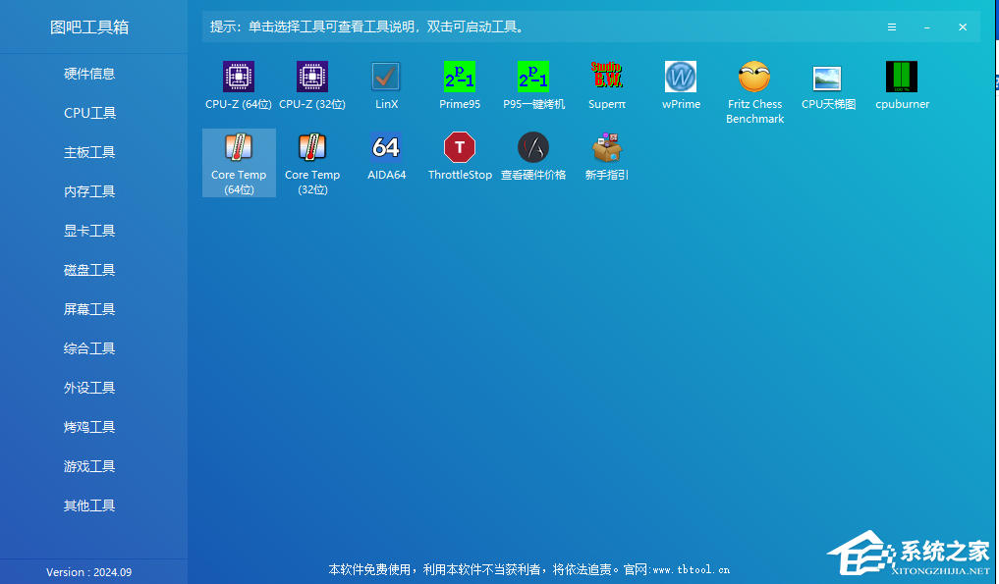Switch to the CPU工具 category

[x=89, y=113]
